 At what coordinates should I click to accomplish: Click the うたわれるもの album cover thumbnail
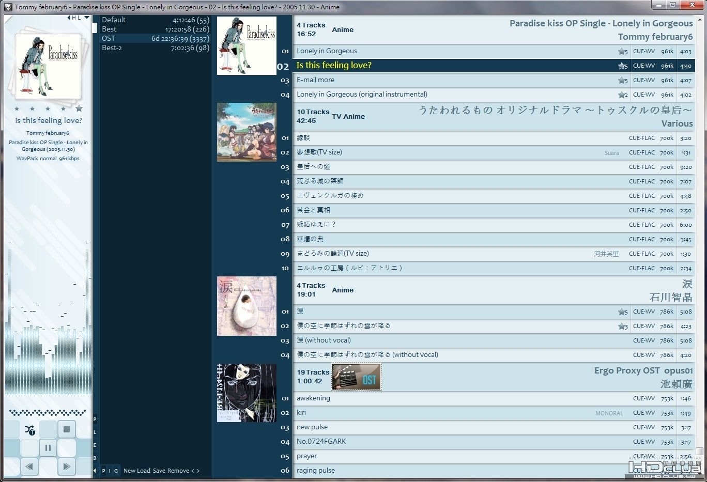pyautogui.click(x=247, y=132)
